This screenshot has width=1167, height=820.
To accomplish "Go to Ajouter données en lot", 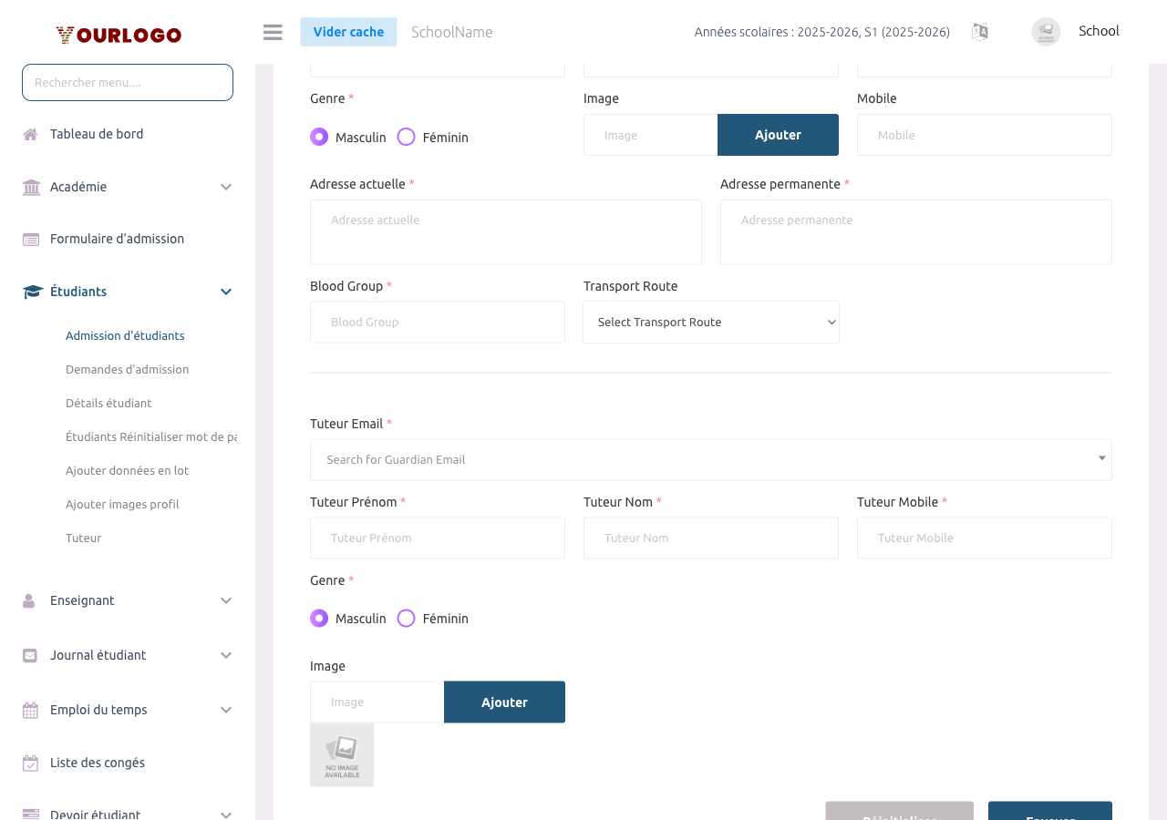I will tap(127, 471).
